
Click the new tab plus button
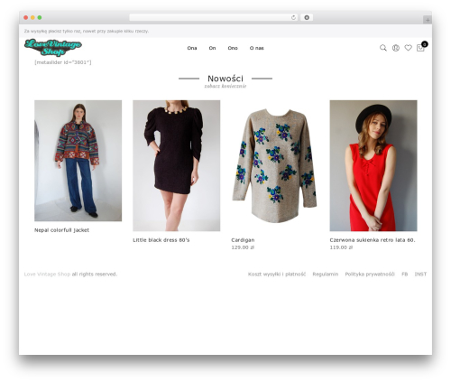428,20
